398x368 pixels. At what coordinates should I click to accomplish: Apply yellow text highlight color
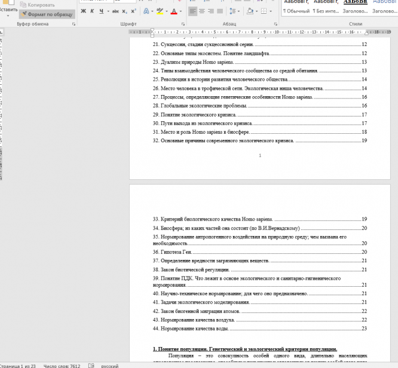pos(160,11)
